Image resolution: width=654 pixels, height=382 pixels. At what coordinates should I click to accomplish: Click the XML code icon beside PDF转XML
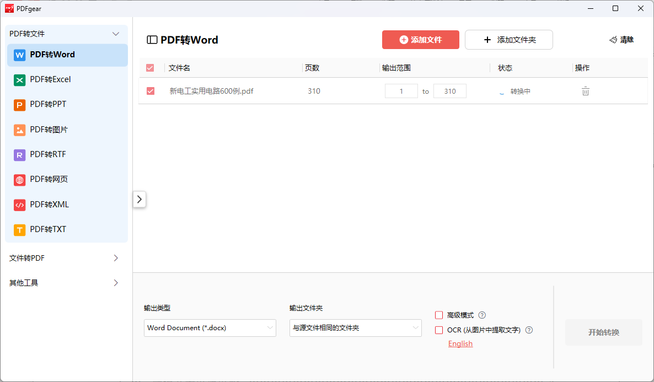[x=20, y=205]
